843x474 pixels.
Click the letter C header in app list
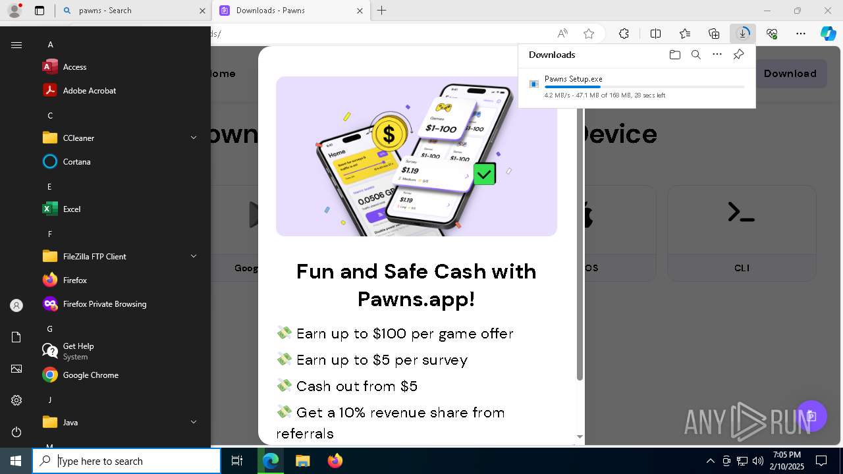click(x=50, y=116)
